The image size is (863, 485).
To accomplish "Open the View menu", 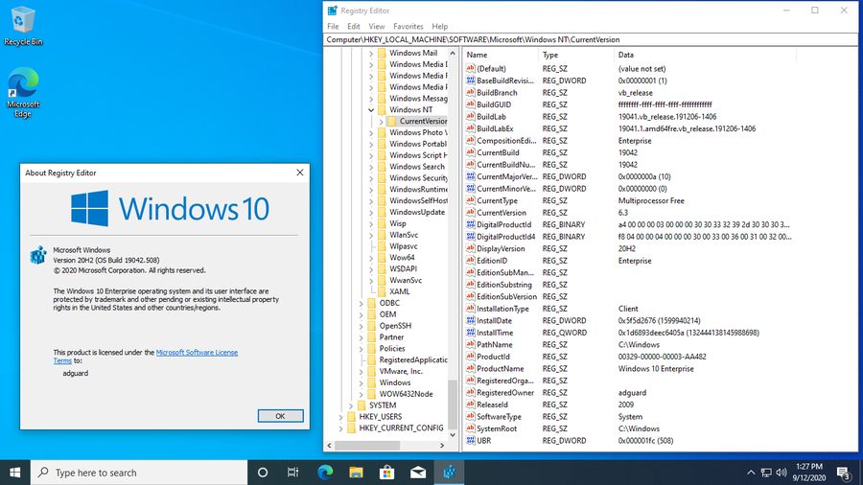I will pos(377,27).
